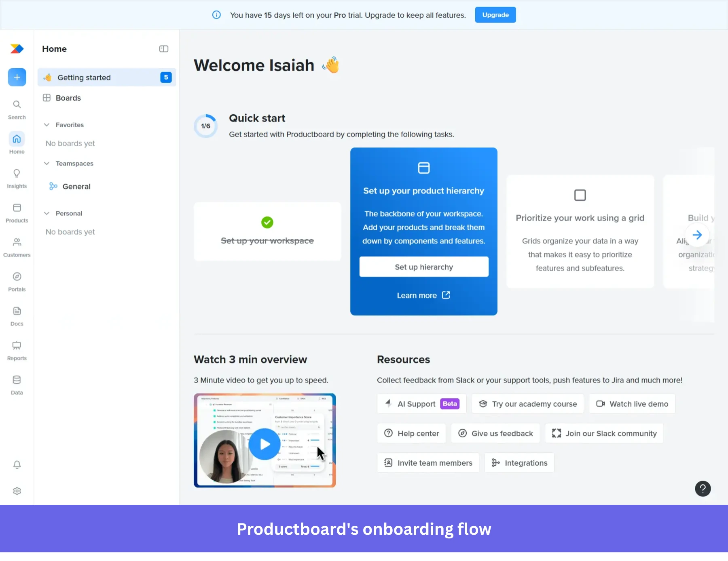Click the Boards grid icon
728x561 pixels.
click(x=47, y=98)
